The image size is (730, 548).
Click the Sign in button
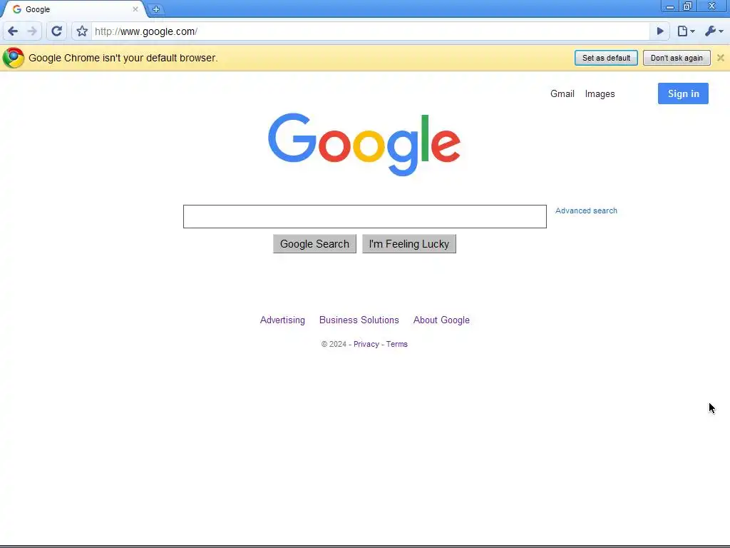point(683,93)
